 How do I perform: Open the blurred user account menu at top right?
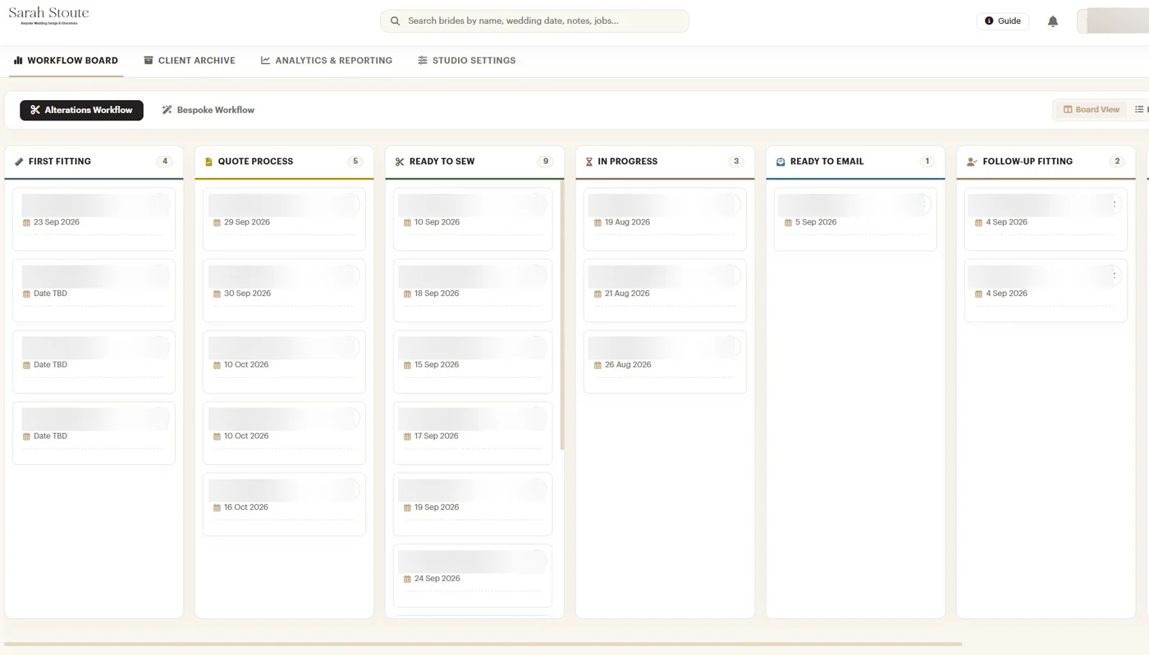1113,21
